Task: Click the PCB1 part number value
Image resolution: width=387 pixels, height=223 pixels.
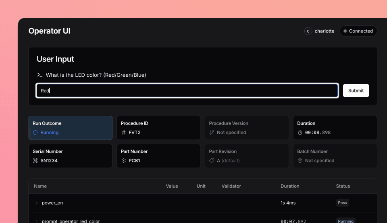Action: point(134,160)
